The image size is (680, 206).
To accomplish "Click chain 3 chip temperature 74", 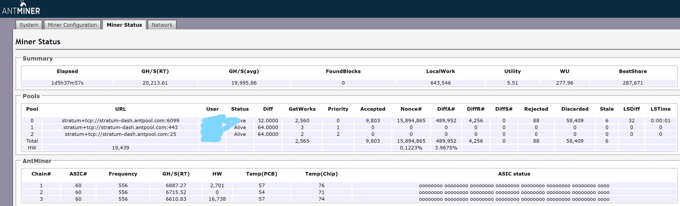I will tap(321, 199).
